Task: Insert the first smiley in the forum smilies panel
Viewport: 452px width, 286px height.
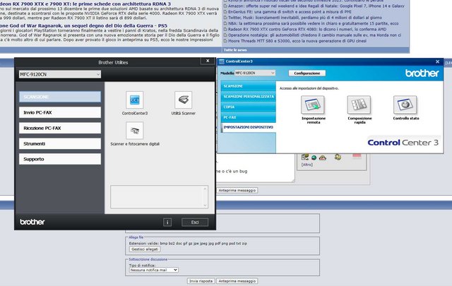Action: tap(305, 157)
